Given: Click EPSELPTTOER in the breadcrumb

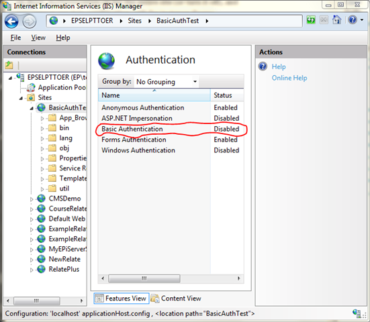Looking at the screenshot, I should 92,21.
